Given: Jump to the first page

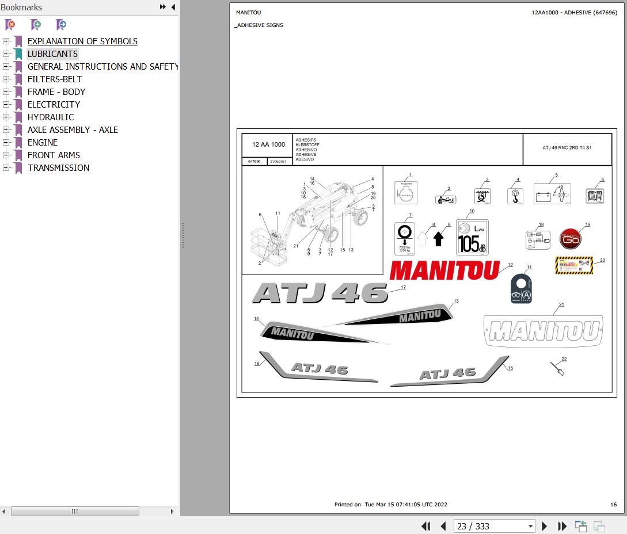Looking at the screenshot, I should click(x=426, y=526).
